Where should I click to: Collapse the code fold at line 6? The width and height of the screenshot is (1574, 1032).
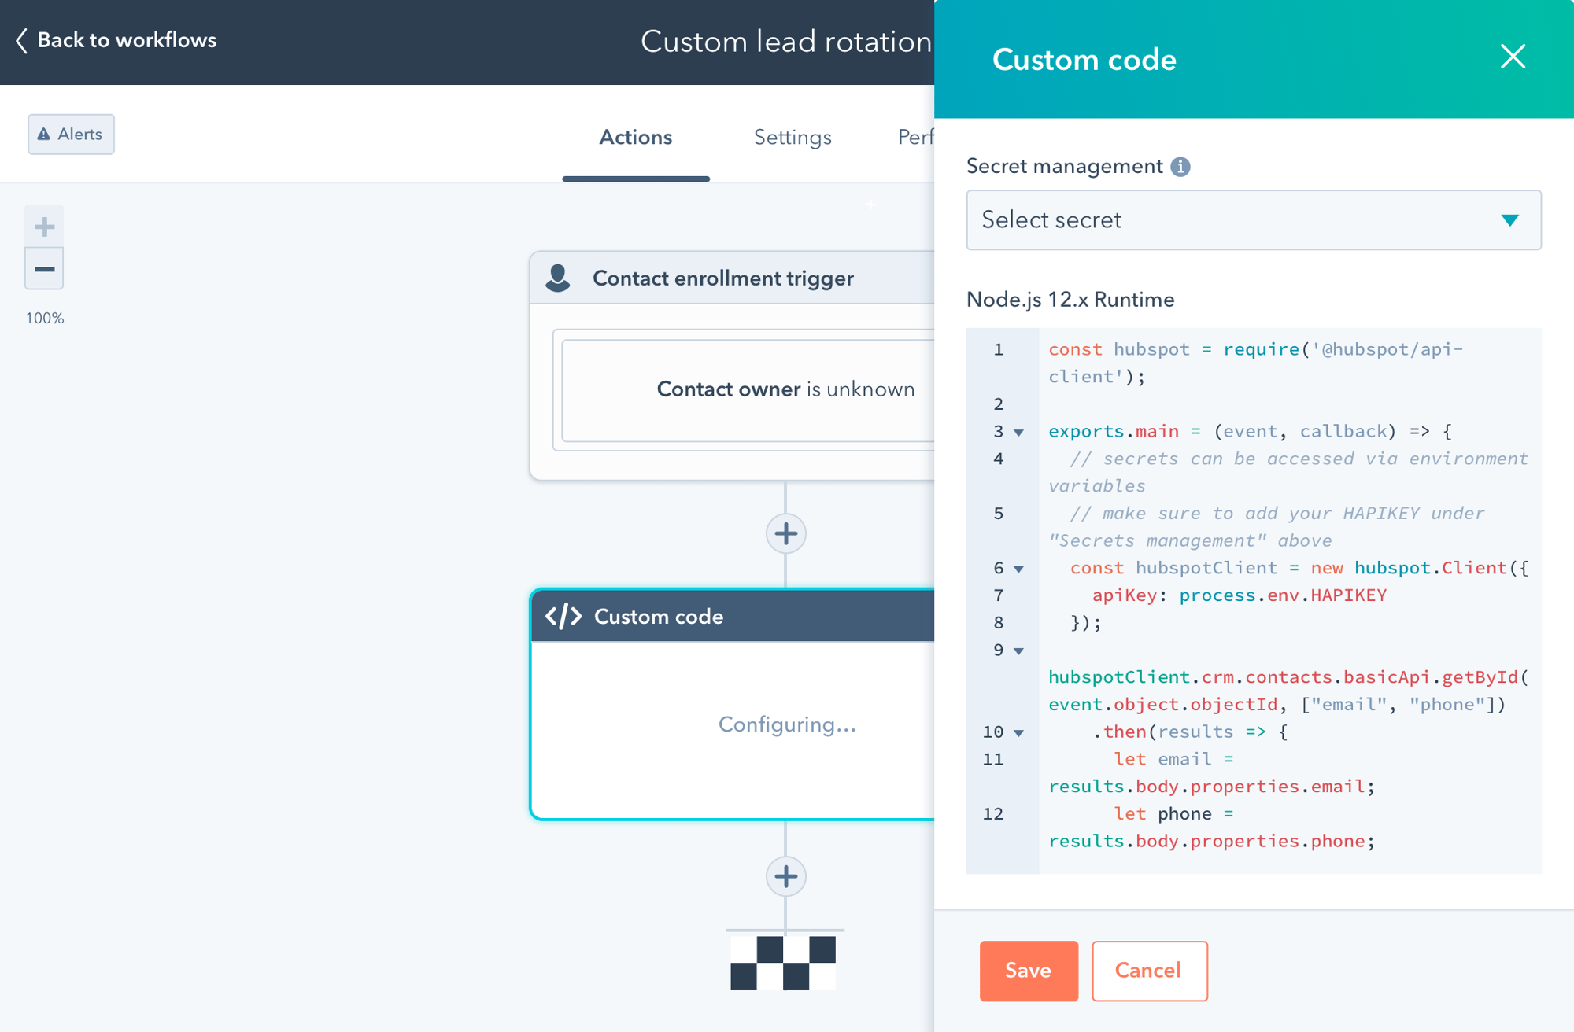pyautogui.click(x=1019, y=569)
